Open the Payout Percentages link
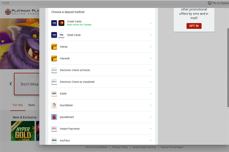The width and height of the screenshot is (229, 152). click(x=172, y=147)
